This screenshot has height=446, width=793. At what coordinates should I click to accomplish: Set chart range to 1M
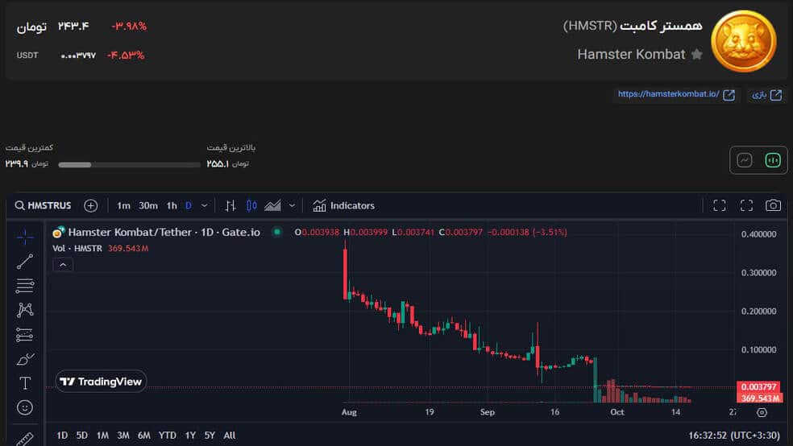(x=102, y=436)
